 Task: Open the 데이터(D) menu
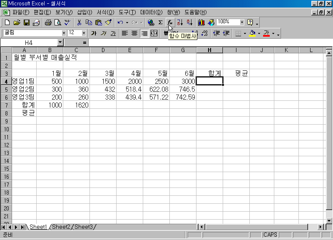[x=151, y=12]
